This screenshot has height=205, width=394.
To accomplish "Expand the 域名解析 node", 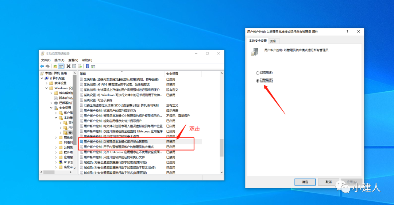I will coord(51,93).
